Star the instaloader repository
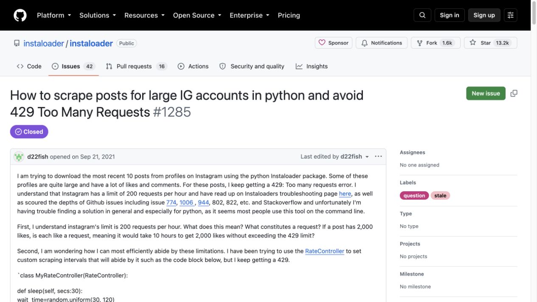Image resolution: width=537 pixels, height=302 pixels. [x=491, y=43]
